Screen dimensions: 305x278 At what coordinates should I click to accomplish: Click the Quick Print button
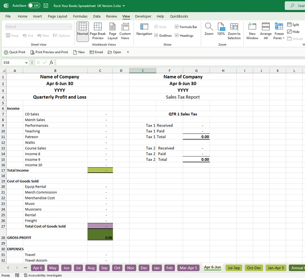click(x=14, y=52)
